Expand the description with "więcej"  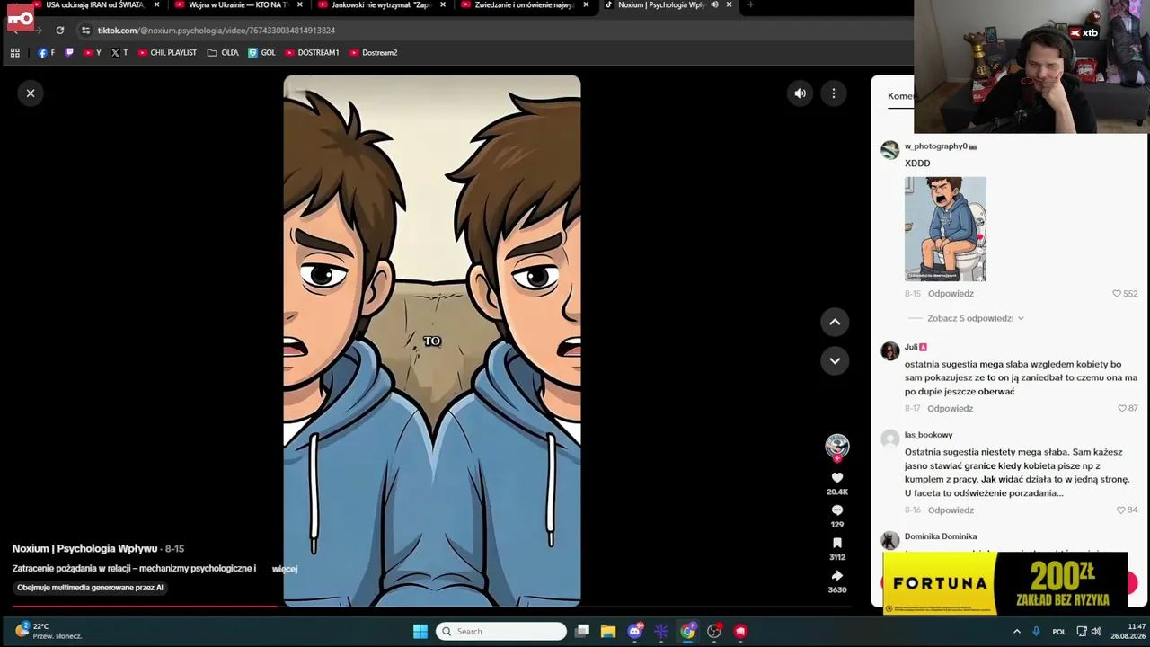point(285,569)
